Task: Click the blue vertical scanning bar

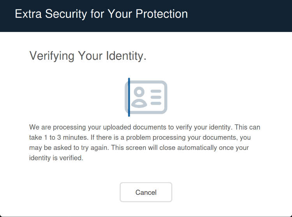Action: click(129, 97)
